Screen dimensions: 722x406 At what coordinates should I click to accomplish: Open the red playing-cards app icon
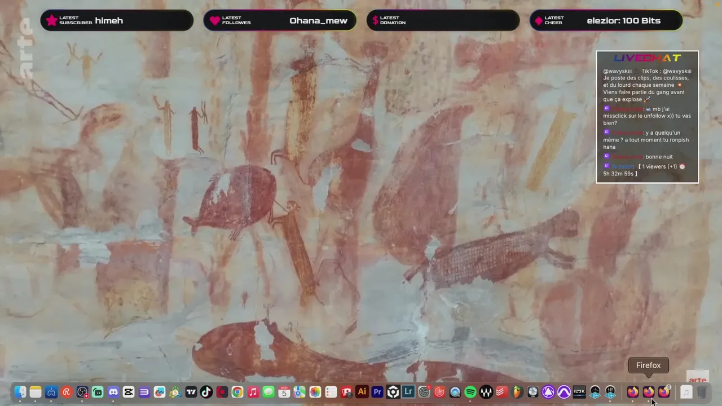(346, 392)
